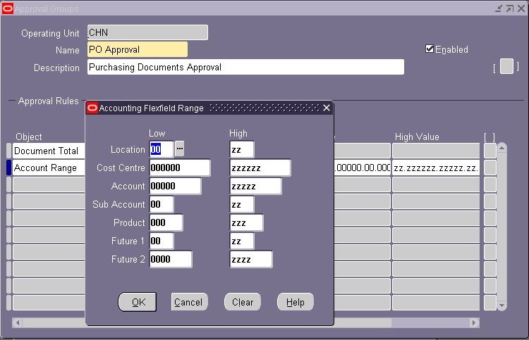Image resolution: width=529 pixels, height=340 pixels.
Task: Select Sub Account High field
Action: click(x=242, y=204)
